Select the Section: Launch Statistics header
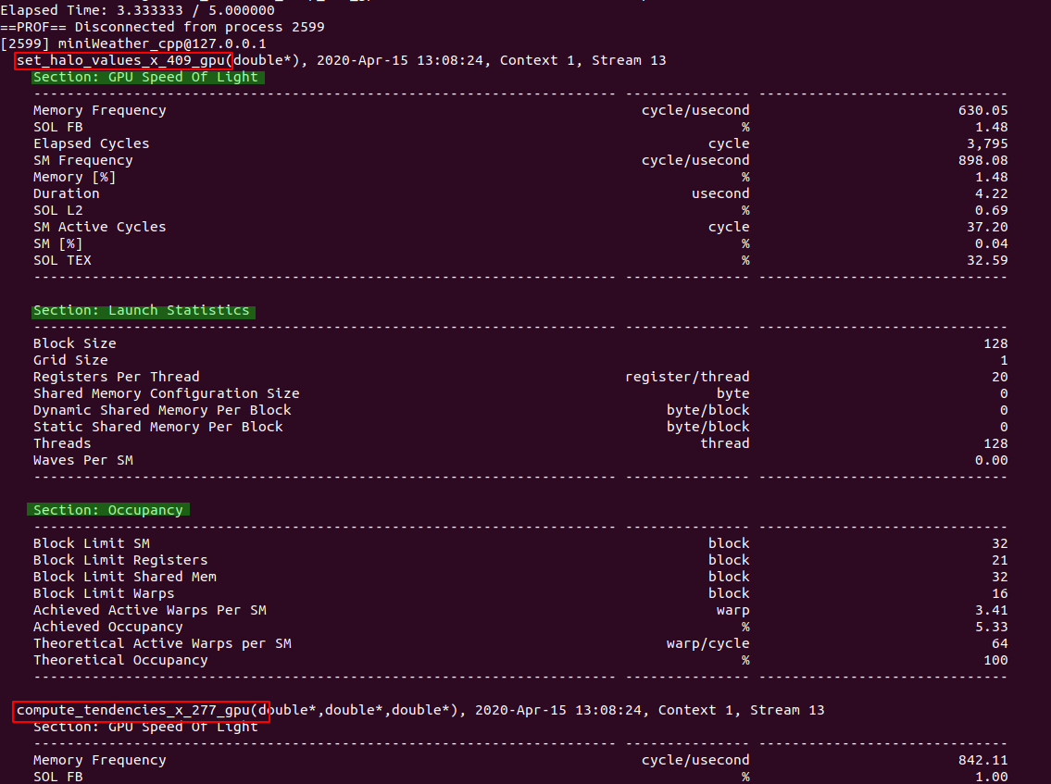The width and height of the screenshot is (1051, 784). [x=143, y=311]
